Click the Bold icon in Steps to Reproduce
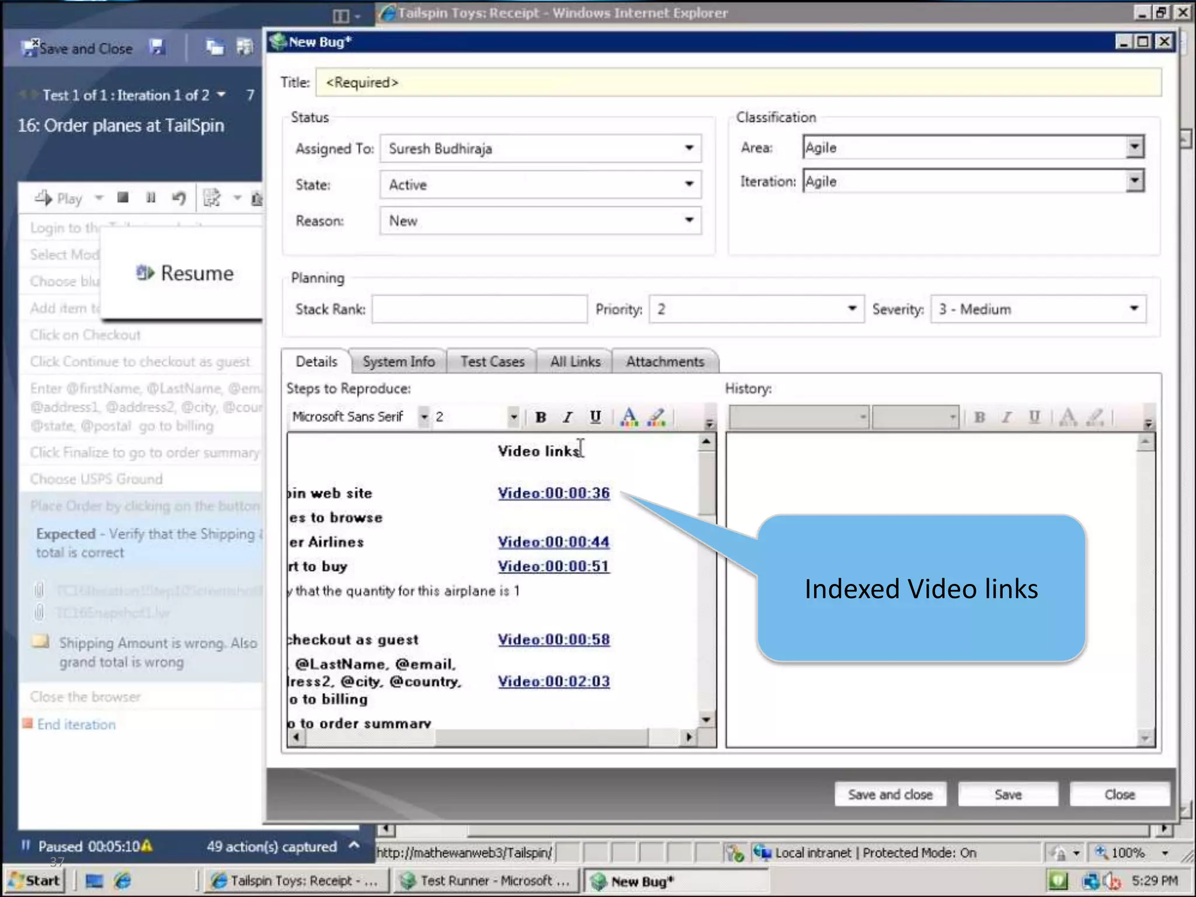The width and height of the screenshot is (1196, 897). [x=541, y=417]
